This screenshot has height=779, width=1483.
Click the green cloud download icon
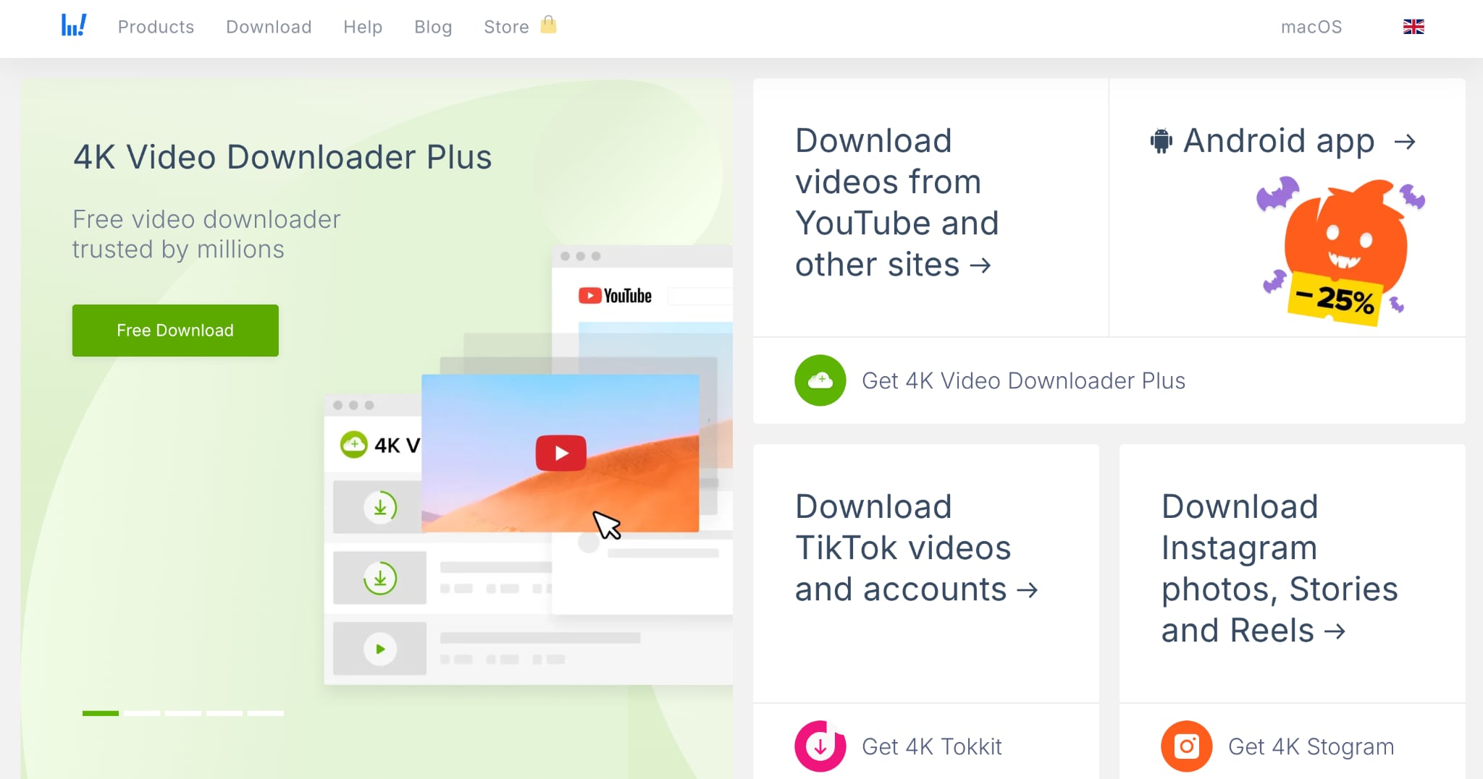coord(820,380)
